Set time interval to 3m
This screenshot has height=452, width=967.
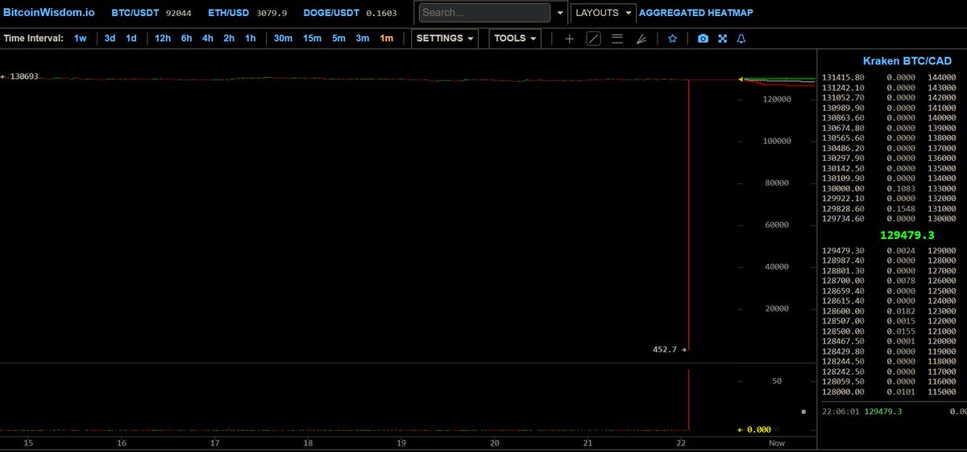pyautogui.click(x=363, y=39)
